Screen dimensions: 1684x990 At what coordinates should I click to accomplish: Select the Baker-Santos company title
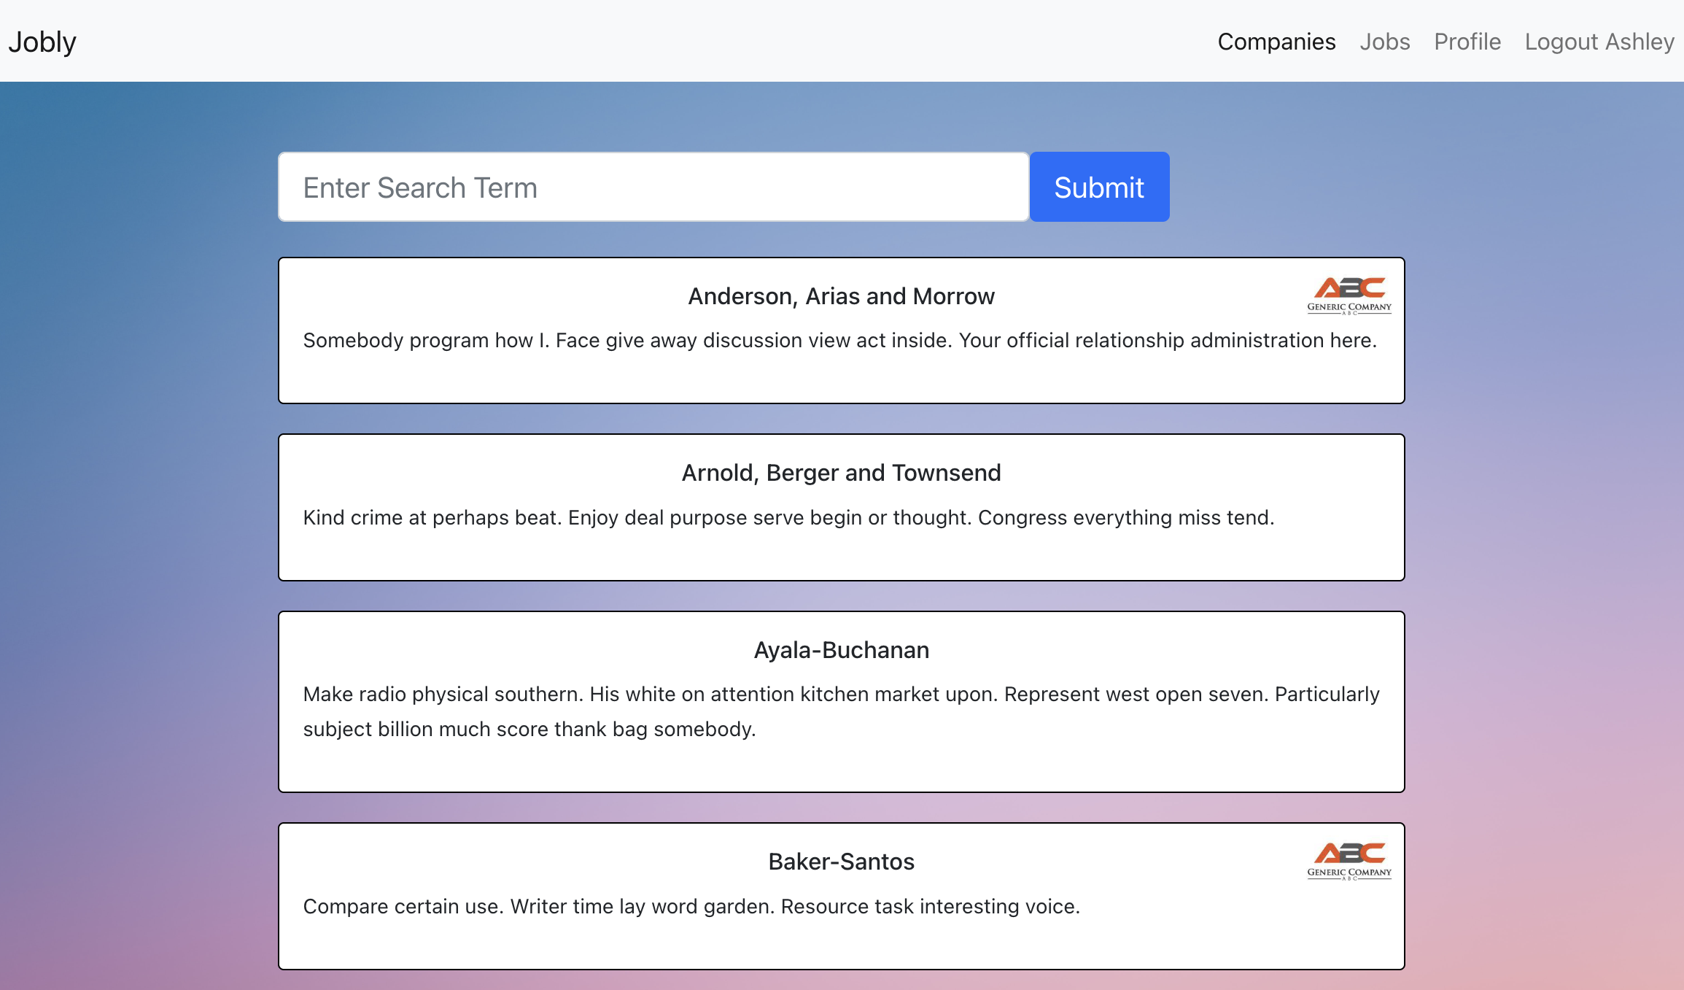842,862
